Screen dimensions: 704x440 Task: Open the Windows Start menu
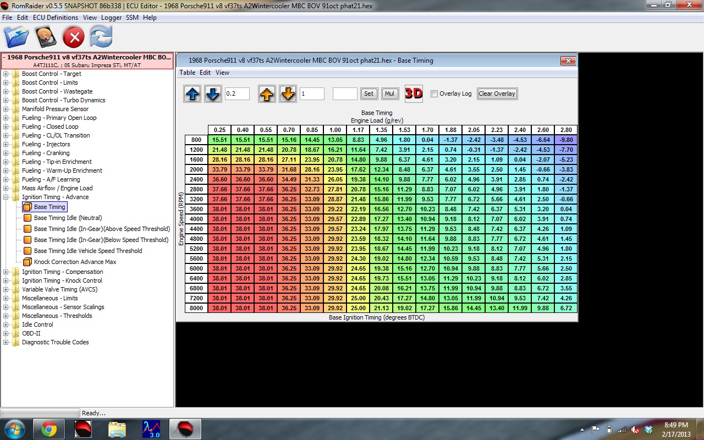click(x=15, y=429)
